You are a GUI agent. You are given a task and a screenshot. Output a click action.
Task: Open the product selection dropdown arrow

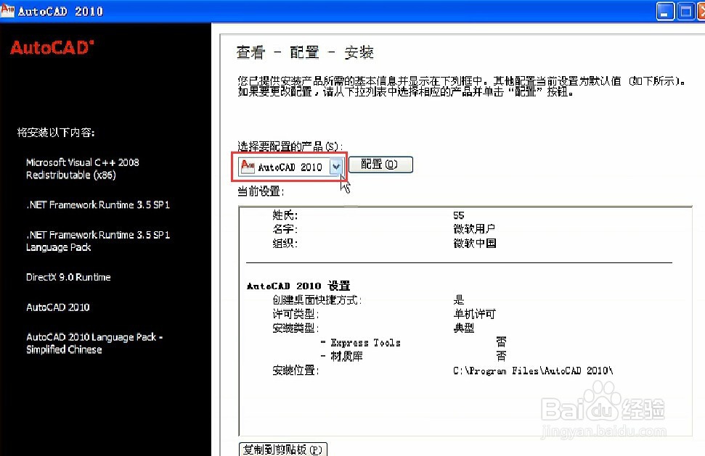pos(336,167)
